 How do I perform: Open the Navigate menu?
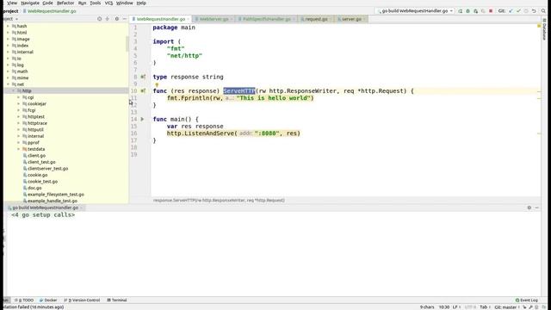pyautogui.click(x=30, y=3)
